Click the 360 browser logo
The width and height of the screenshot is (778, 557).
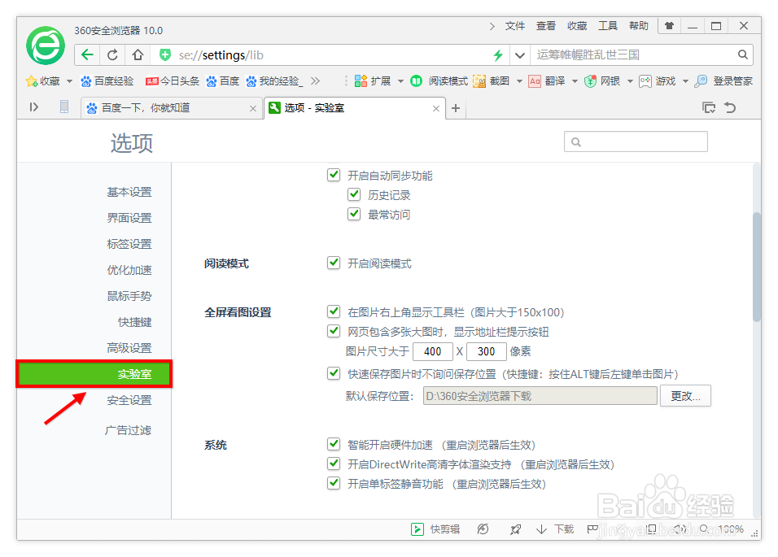point(46,46)
